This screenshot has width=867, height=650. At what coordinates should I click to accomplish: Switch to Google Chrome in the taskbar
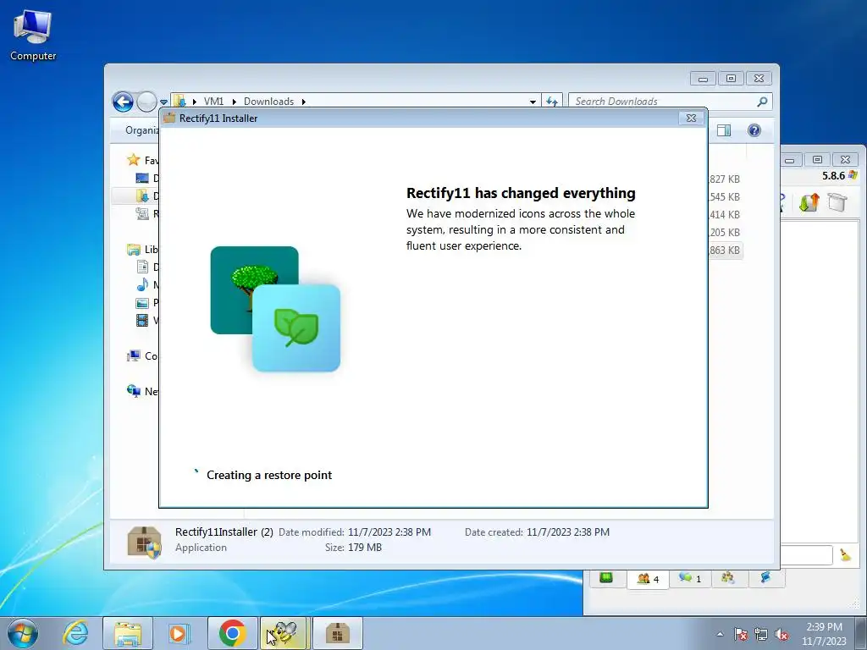click(232, 633)
